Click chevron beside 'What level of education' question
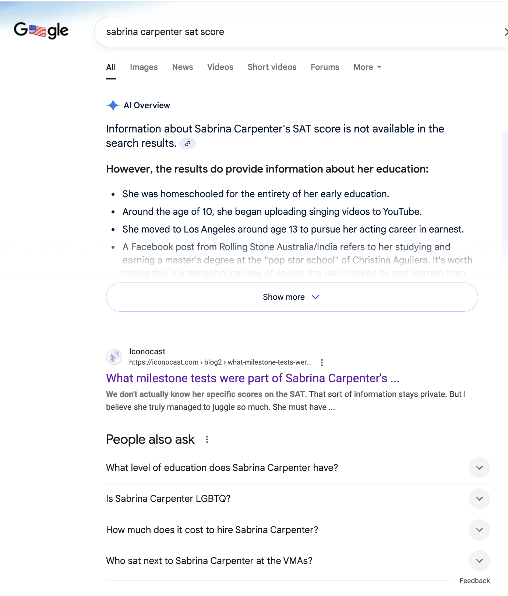The width and height of the screenshot is (508, 596). (479, 468)
